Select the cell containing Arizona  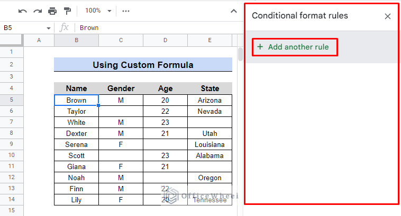pyautogui.click(x=209, y=100)
